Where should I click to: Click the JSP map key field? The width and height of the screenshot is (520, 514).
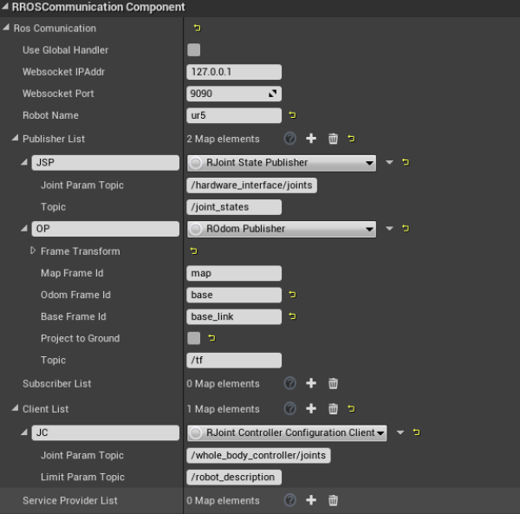(104, 162)
